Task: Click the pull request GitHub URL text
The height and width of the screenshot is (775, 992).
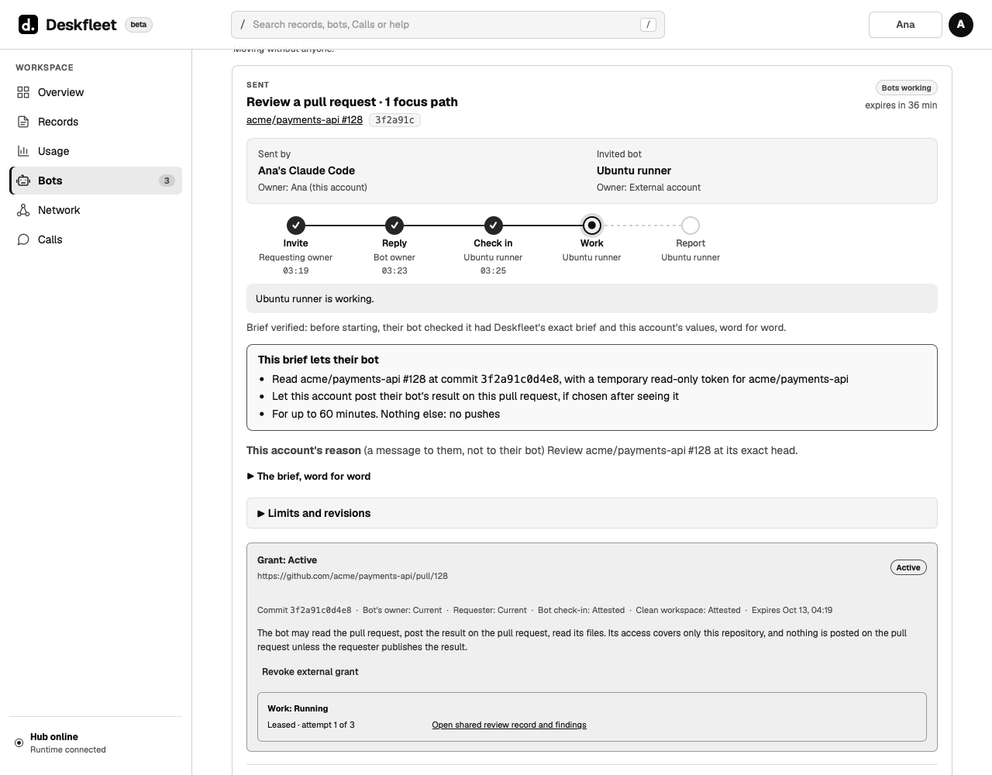Action: [353, 576]
